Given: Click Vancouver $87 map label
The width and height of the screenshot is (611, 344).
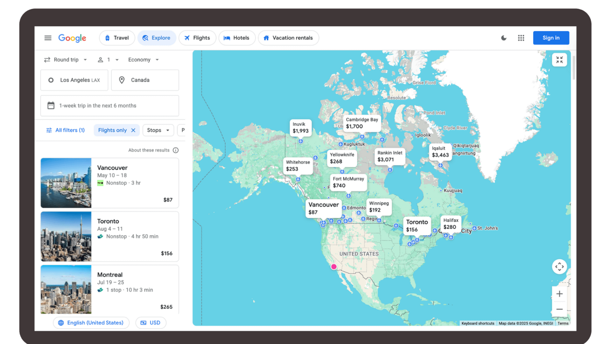Looking at the screenshot, I should click(323, 208).
